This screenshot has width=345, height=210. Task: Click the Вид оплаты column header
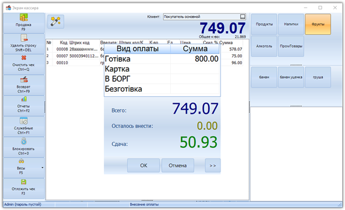click(x=137, y=49)
